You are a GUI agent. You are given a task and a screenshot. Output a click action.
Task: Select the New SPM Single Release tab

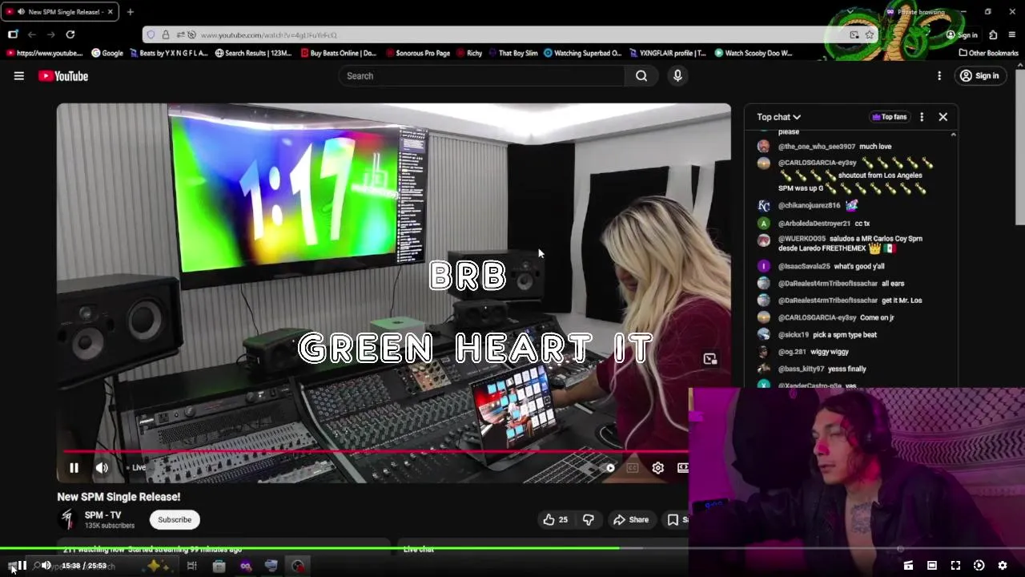pos(61,12)
